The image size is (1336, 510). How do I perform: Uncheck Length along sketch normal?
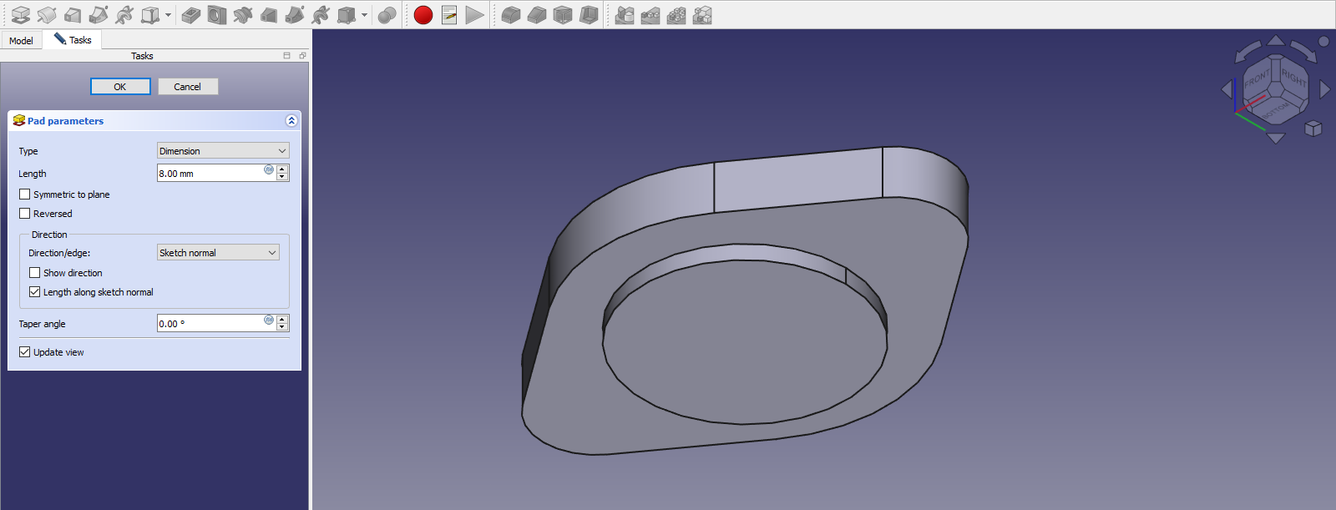(x=35, y=292)
